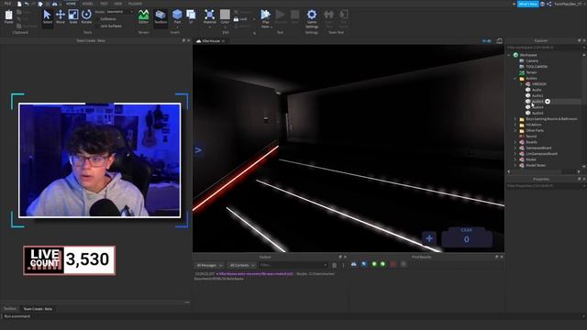587x330 pixels.
Task: Start Play Here test
Action: click(265, 18)
